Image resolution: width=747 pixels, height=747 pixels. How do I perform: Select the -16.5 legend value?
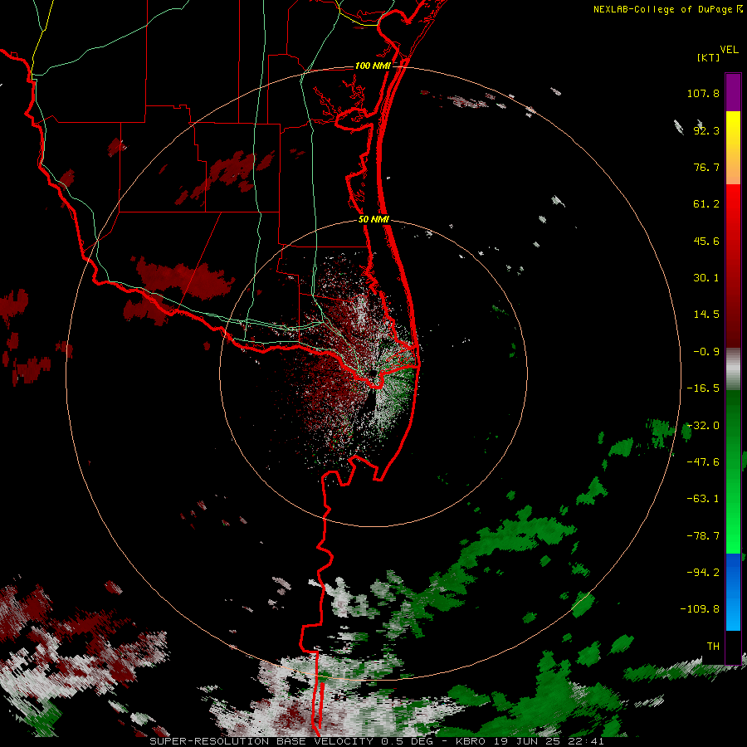[703, 388]
